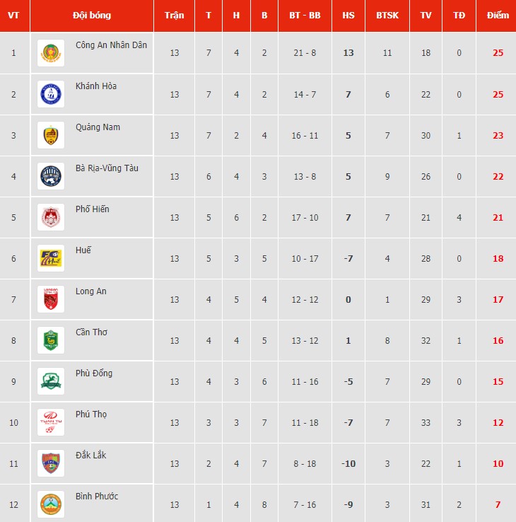This screenshot has height=522, width=516.
Task: Click the BT - BB column header
Action: pos(305,16)
